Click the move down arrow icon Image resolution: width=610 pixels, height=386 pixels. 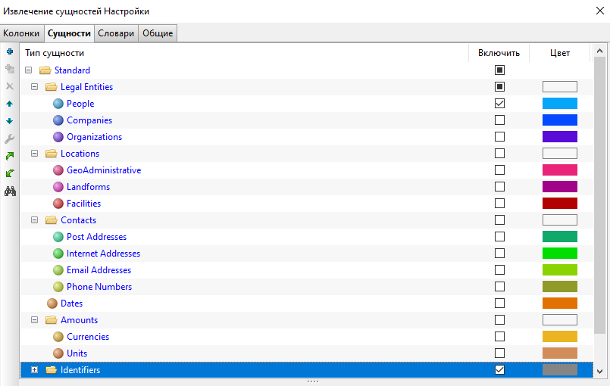point(10,121)
